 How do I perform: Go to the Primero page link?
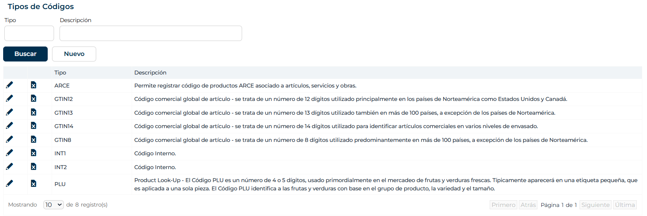(x=503, y=205)
